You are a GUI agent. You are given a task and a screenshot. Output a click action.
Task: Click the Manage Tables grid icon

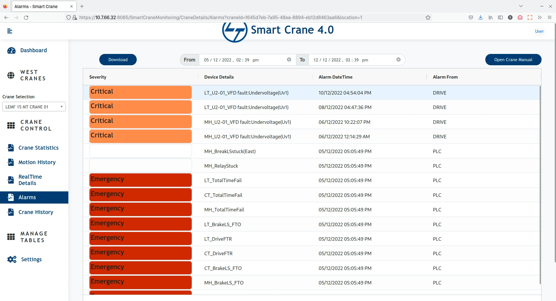coord(11,237)
